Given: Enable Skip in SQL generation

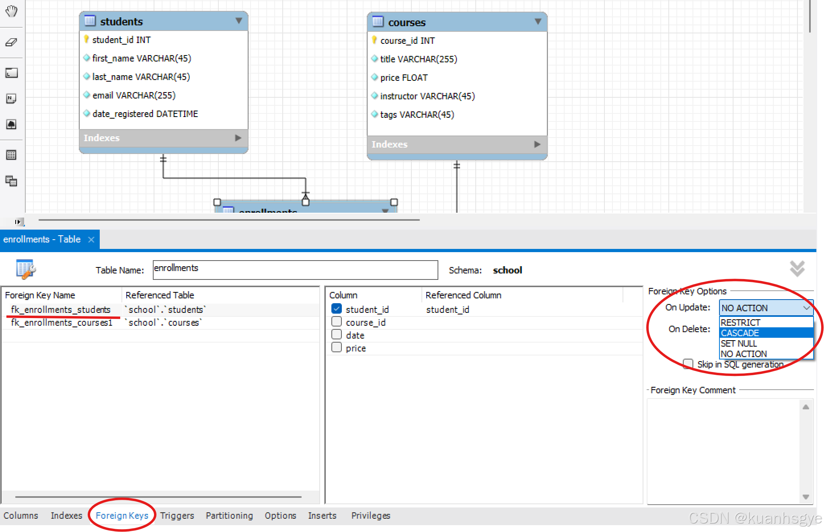Looking at the screenshot, I should 688,364.
